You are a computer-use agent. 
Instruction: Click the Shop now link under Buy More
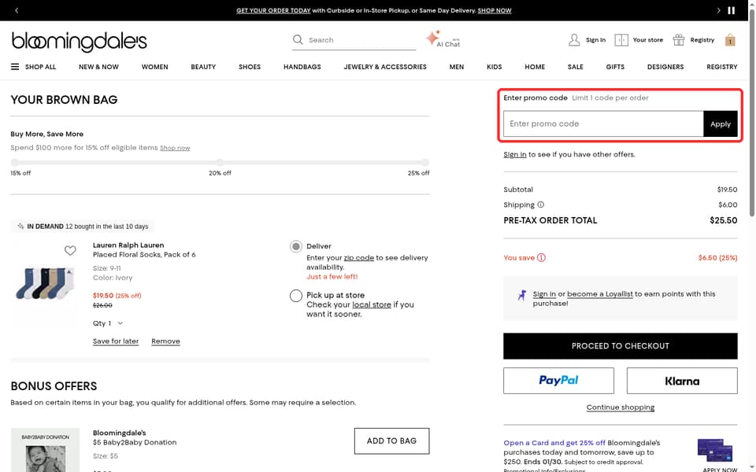point(175,148)
